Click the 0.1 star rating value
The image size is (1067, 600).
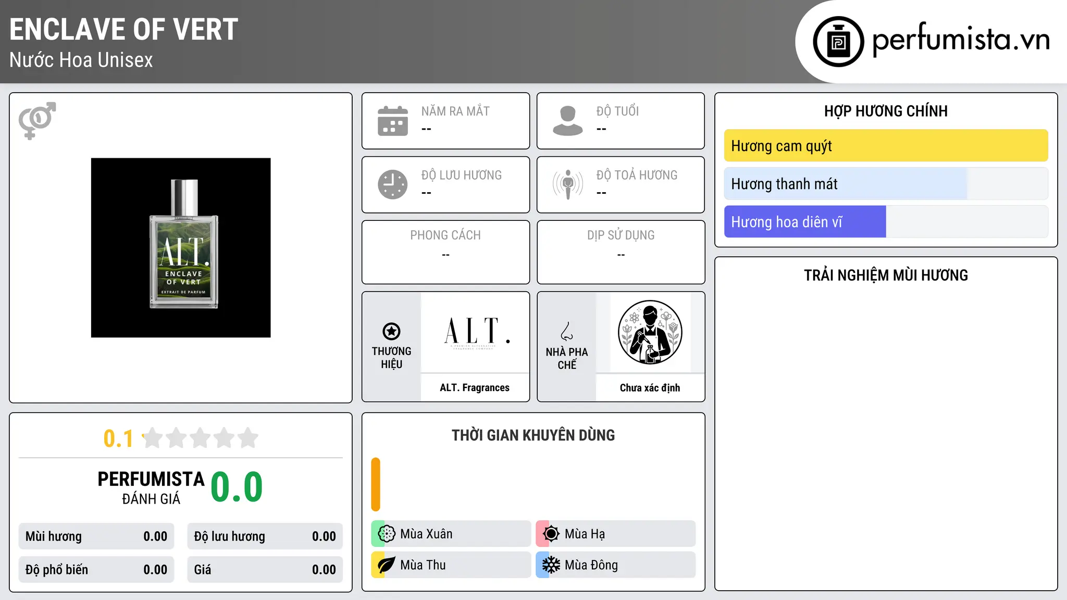pyautogui.click(x=118, y=439)
